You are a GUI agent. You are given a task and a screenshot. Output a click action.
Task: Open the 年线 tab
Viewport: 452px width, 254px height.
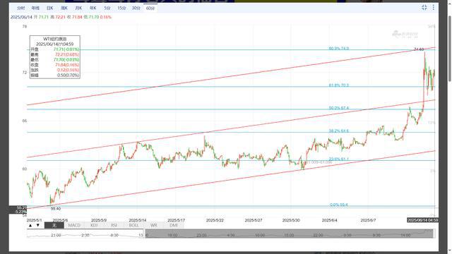[x=35, y=8]
